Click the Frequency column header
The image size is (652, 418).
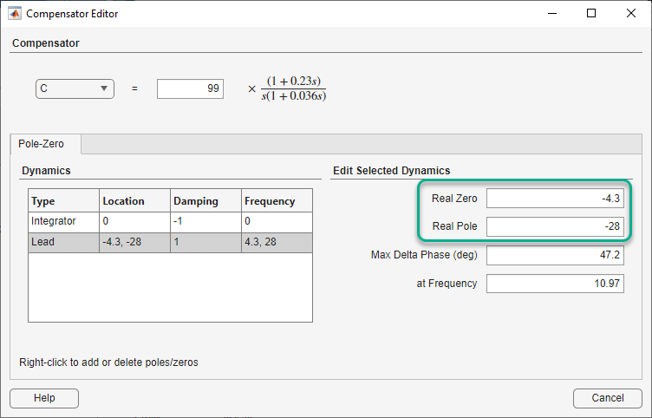pyautogui.click(x=275, y=201)
